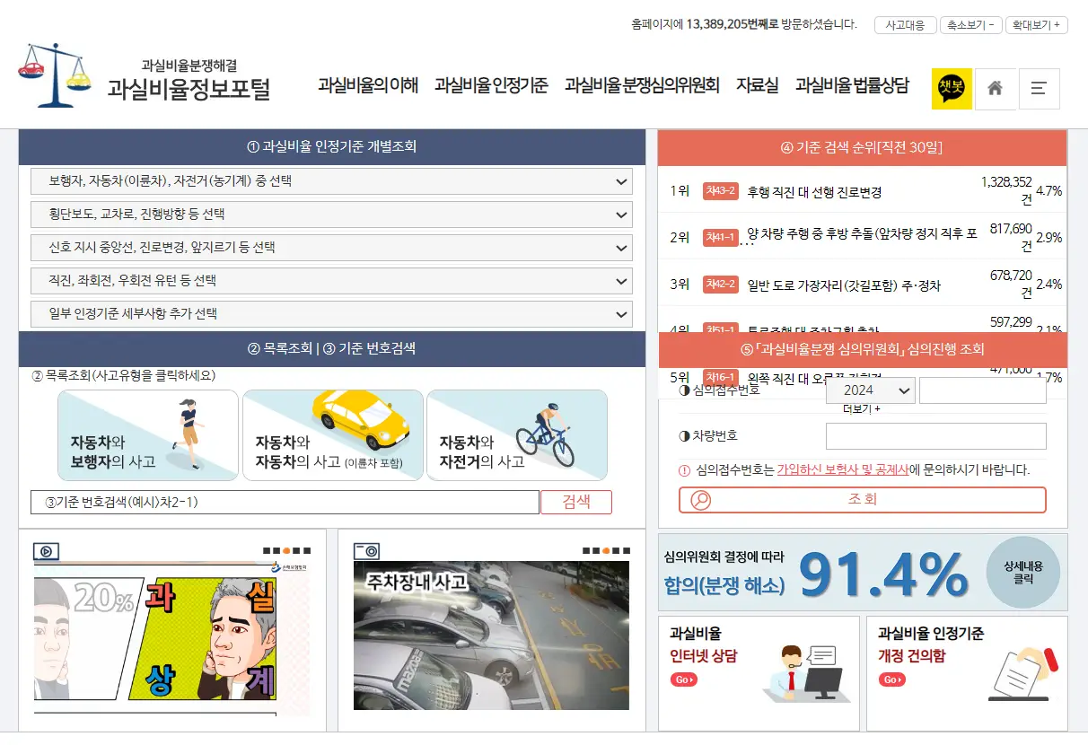The width and height of the screenshot is (1088, 745).
Task: Expand 신호 지시 중앙선 진로변경 dropdown
Action: (331, 248)
